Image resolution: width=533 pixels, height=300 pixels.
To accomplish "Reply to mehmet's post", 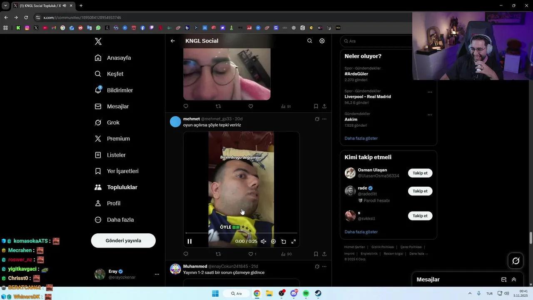I will pyautogui.click(x=186, y=254).
